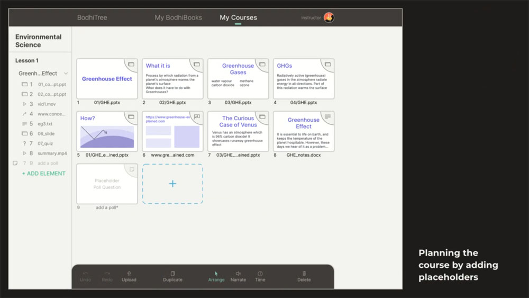Collapse the Greenh...Effect section chevron
This screenshot has width=529, height=298.
click(x=66, y=74)
